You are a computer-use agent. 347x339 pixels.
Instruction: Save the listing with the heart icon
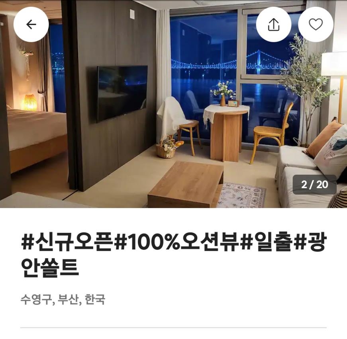tap(316, 24)
